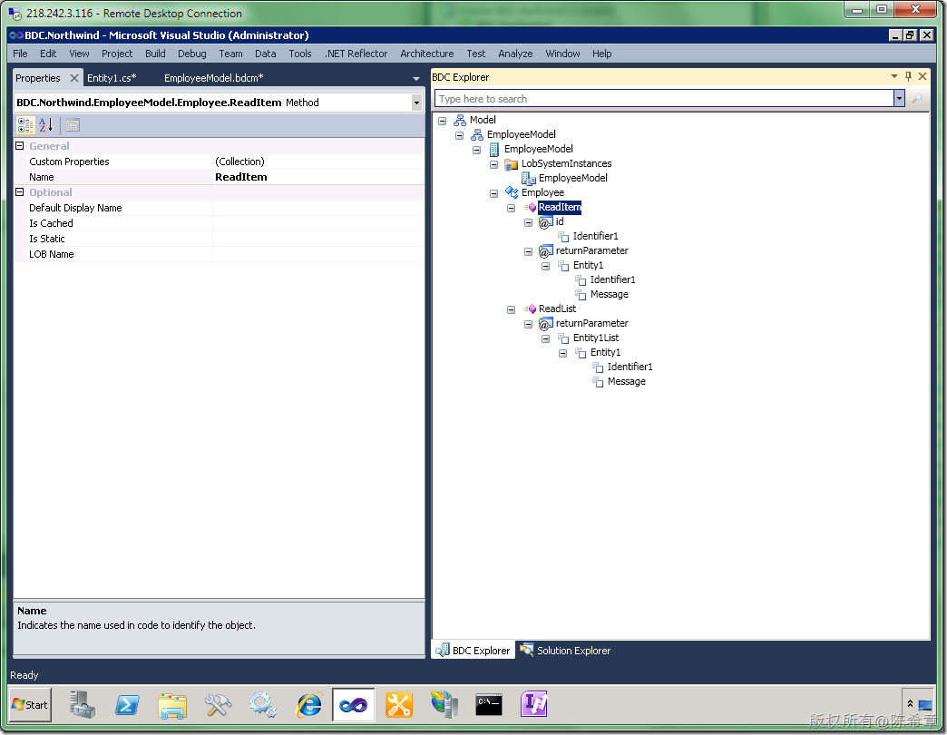947x735 pixels.
Task: Click the search magnifier icon in BDC Explorer
Action: [x=917, y=98]
